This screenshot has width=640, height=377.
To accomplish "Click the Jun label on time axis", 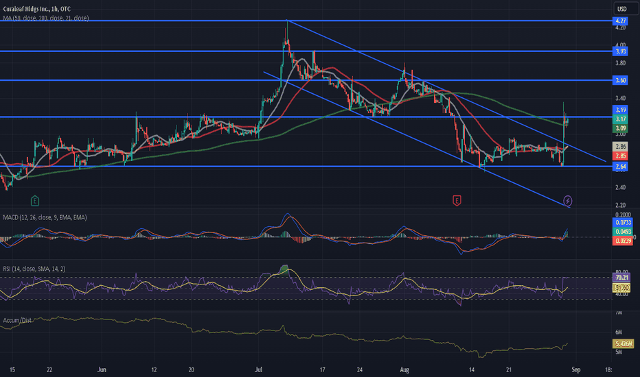I will pyautogui.click(x=102, y=370).
